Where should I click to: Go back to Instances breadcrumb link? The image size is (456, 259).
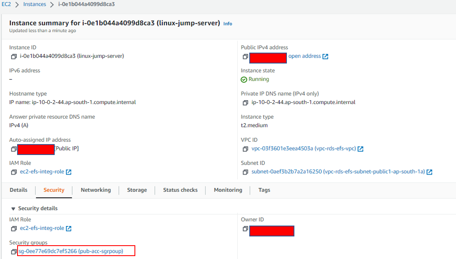(x=35, y=4)
